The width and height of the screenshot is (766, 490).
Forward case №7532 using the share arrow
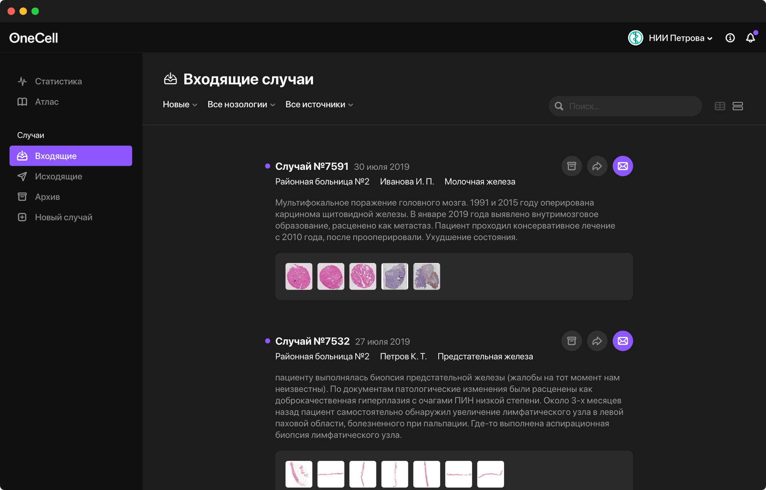coord(597,341)
